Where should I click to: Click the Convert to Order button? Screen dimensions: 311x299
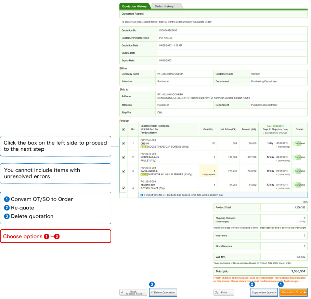click(294, 292)
